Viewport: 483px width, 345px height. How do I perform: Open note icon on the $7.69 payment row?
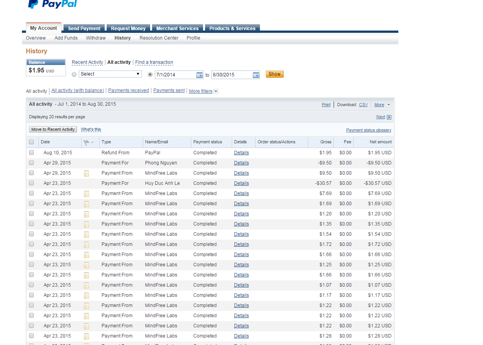click(87, 193)
